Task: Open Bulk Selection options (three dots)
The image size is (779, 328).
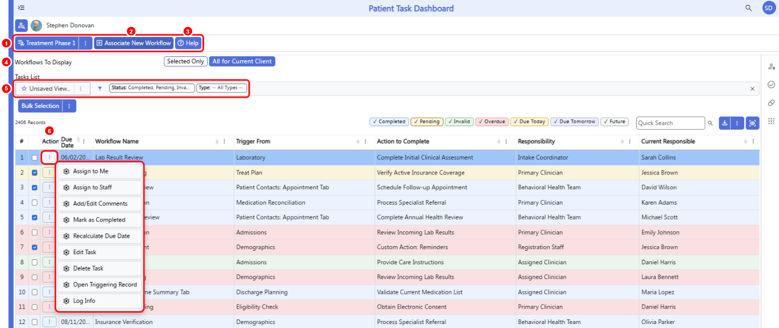Action: click(69, 106)
